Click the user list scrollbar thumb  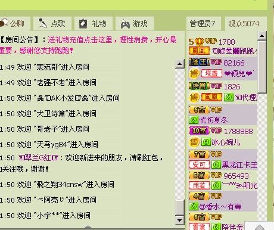point(262,67)
